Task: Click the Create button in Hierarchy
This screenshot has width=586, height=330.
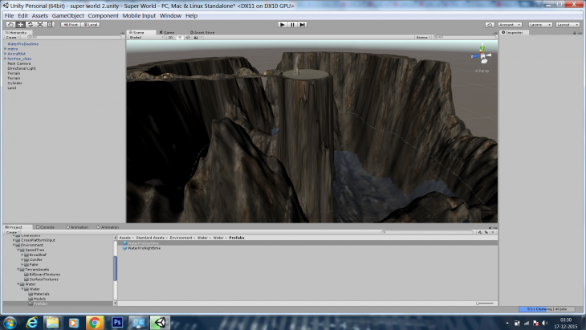Action: pos(12,37)
